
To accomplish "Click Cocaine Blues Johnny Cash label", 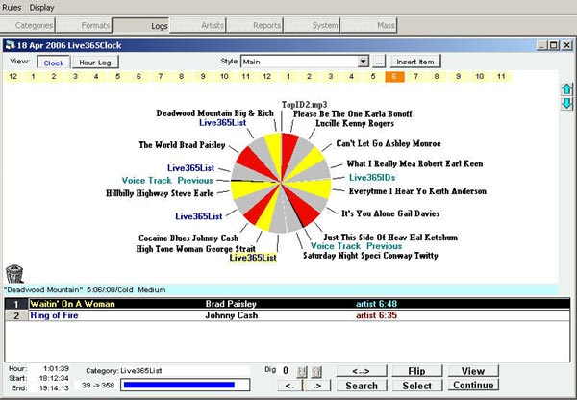I will (x=188, y=238).
